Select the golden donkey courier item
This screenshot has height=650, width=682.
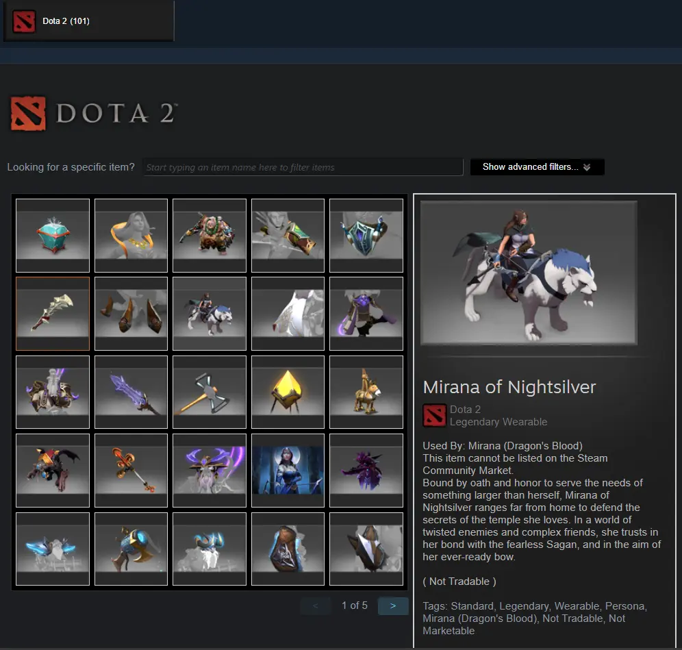pyautogui.click(x=366, y=392)
